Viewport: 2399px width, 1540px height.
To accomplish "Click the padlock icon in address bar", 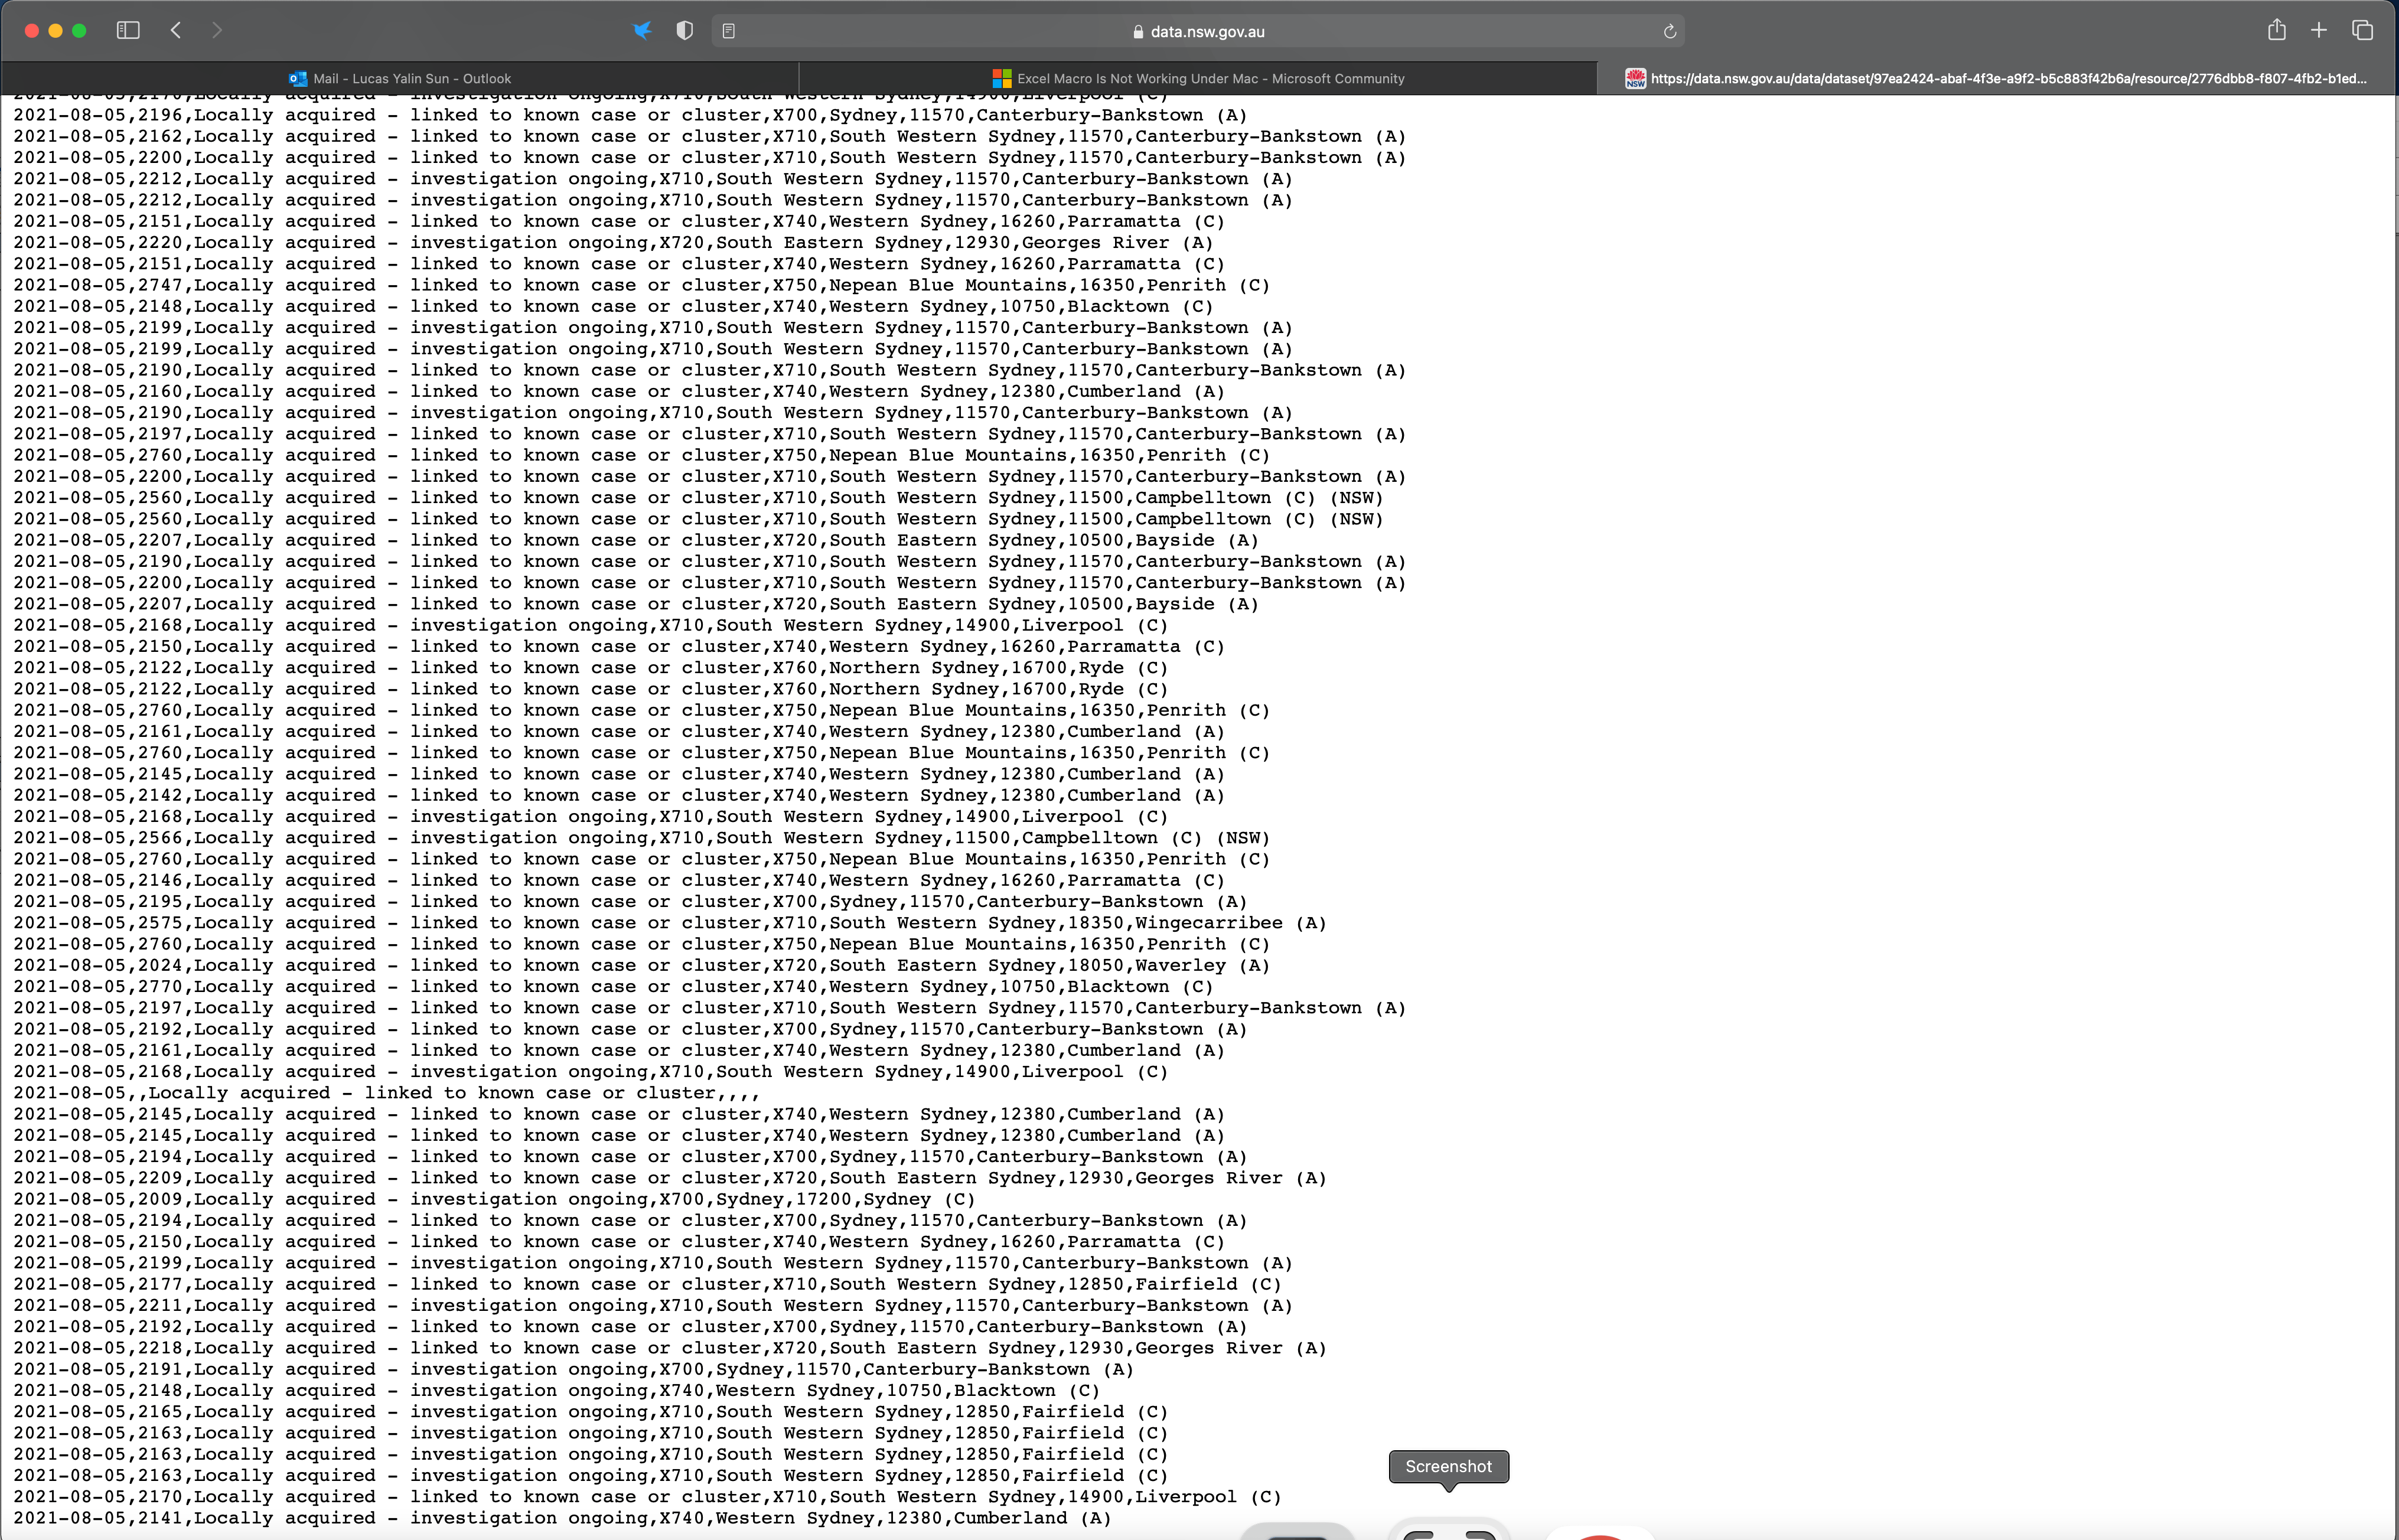I will [1138, 32].
